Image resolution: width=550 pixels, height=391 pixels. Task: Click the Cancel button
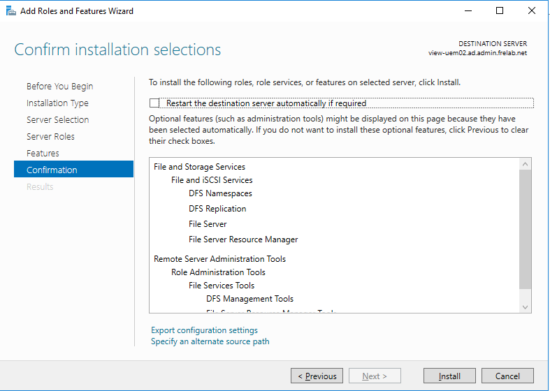[507, 376]
